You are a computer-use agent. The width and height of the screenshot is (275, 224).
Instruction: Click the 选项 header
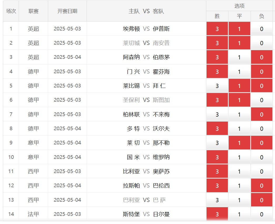(239, 6)
